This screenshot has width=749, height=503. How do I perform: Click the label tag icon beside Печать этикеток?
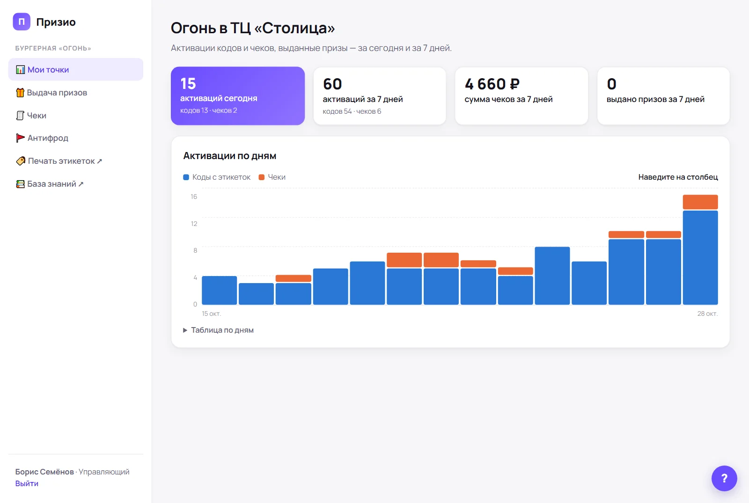click(21, 161)
